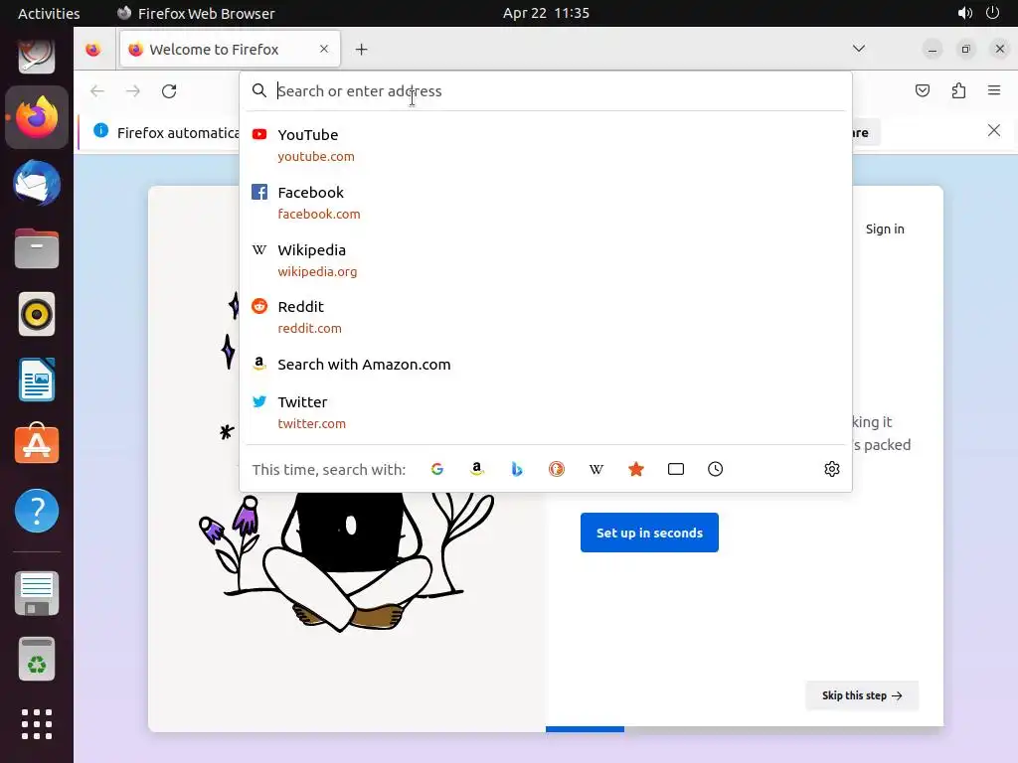Click the Set up in seconds button
Image resolution: width=1018 pixels, height=763 pixels.
tap(649, 533)
